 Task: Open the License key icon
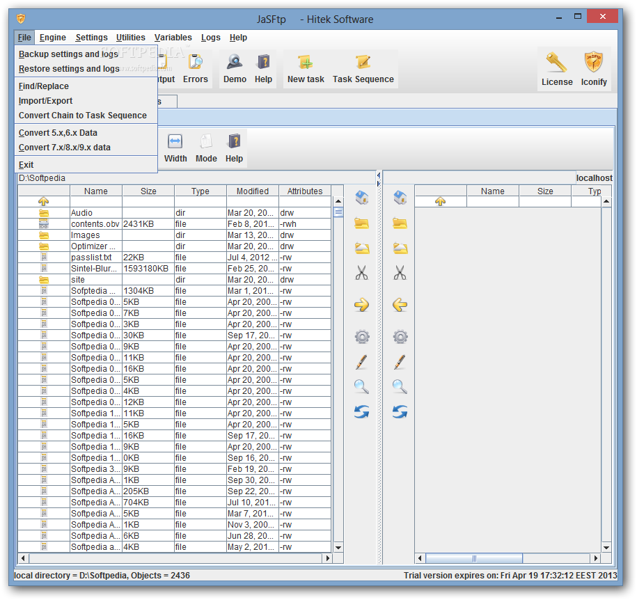[x=557, y=69]
